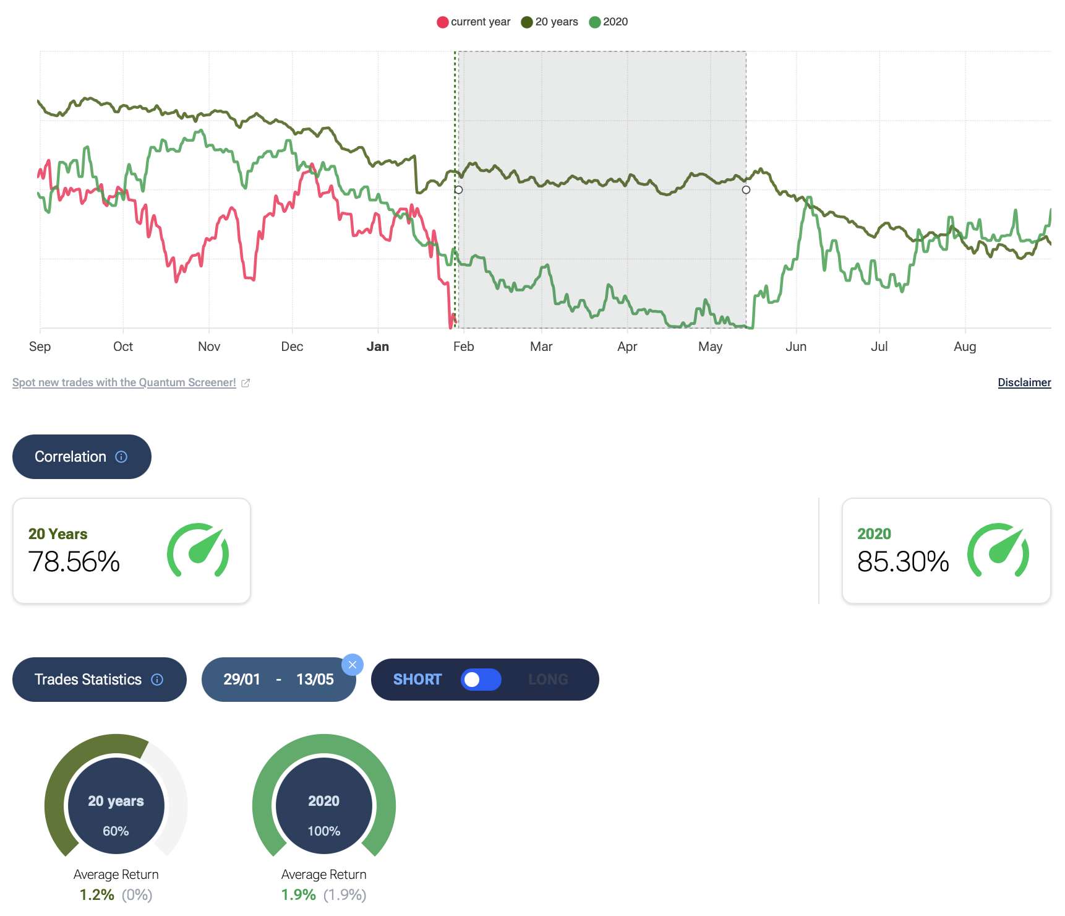1065x916 pixels.
Task: Select the LONG option label
Action: [x=548, y=680]
